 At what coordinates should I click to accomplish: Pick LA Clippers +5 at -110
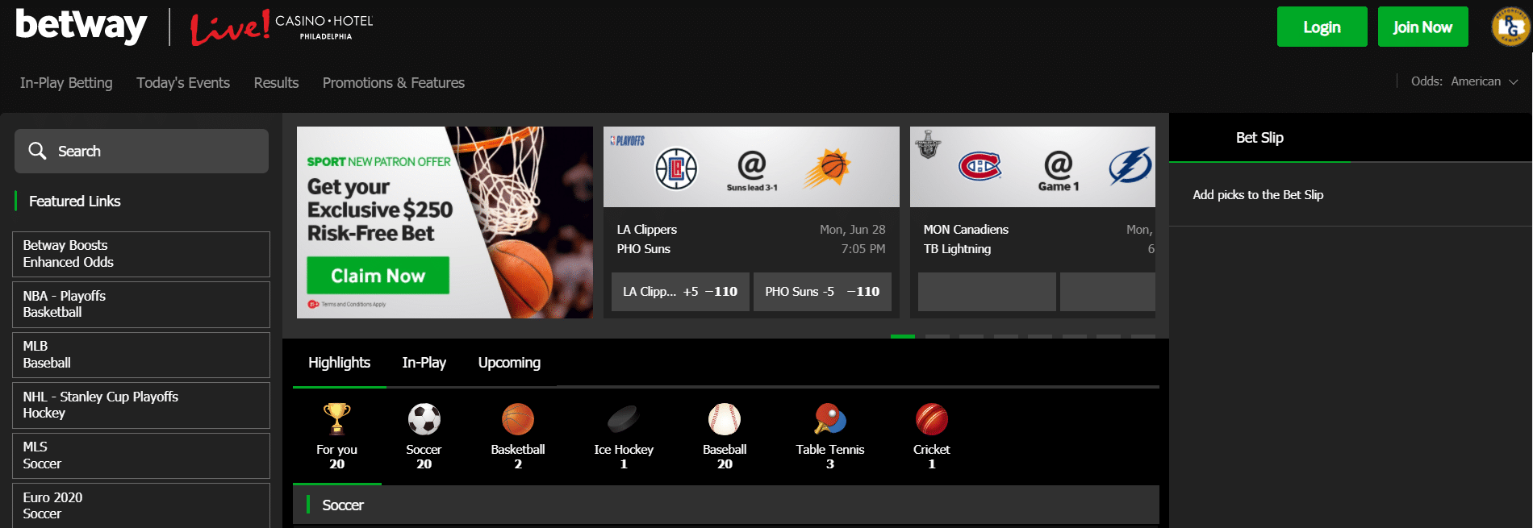pyautogui.click(x=680, y=292)
